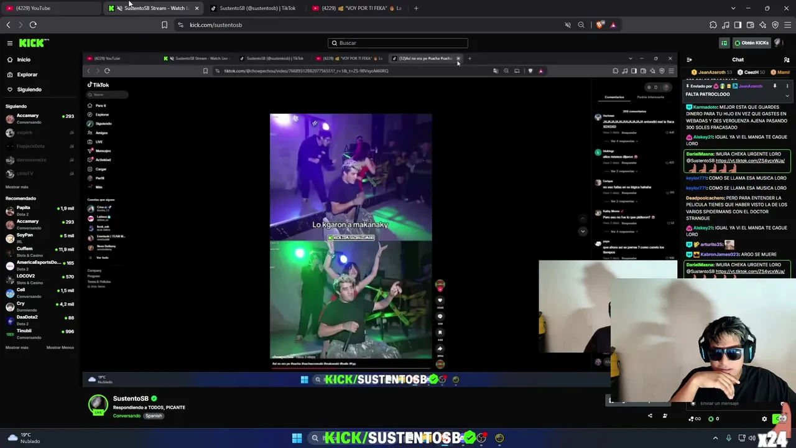Open the SoyPan IRL channel
Viewport: 796px width, 448px height.
[40, 238]
